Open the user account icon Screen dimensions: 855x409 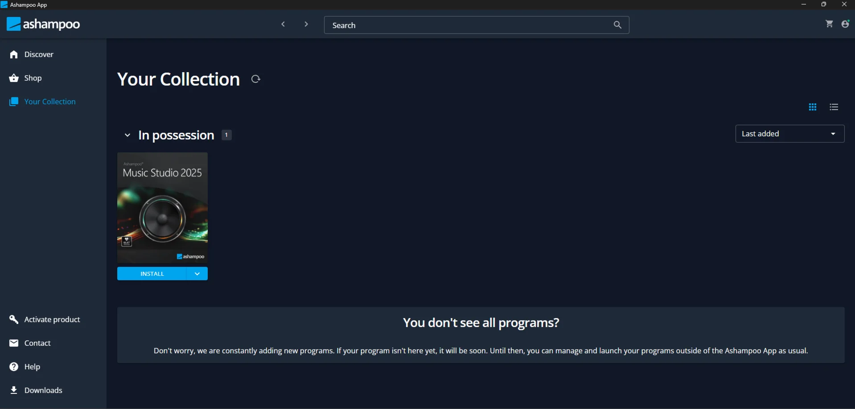(x=845, y=24)
